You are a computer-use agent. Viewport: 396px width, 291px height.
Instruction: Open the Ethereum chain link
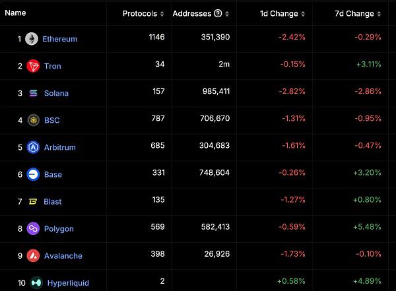60,39
